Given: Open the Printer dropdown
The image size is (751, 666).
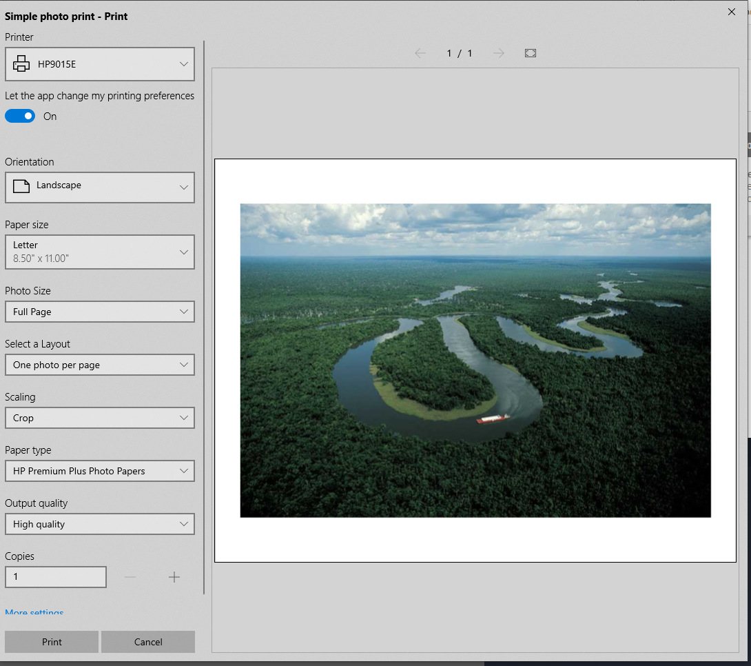Looking at the screenshot, I should (x=100, y=63).
